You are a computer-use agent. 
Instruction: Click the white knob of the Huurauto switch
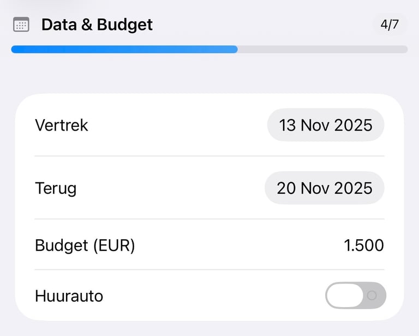click(345, 296)
